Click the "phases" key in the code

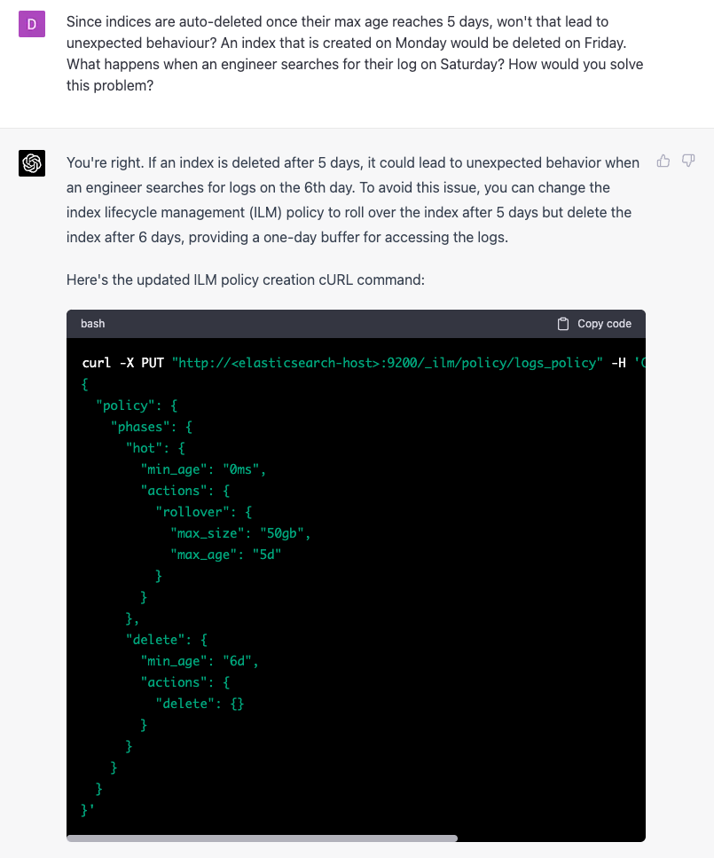tap(138, 427)
